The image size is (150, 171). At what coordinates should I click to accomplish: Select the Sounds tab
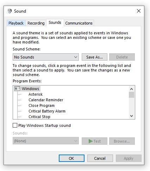point(55,22)
